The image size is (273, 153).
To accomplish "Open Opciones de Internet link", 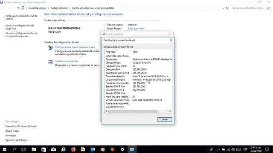I will coord(16,140).
